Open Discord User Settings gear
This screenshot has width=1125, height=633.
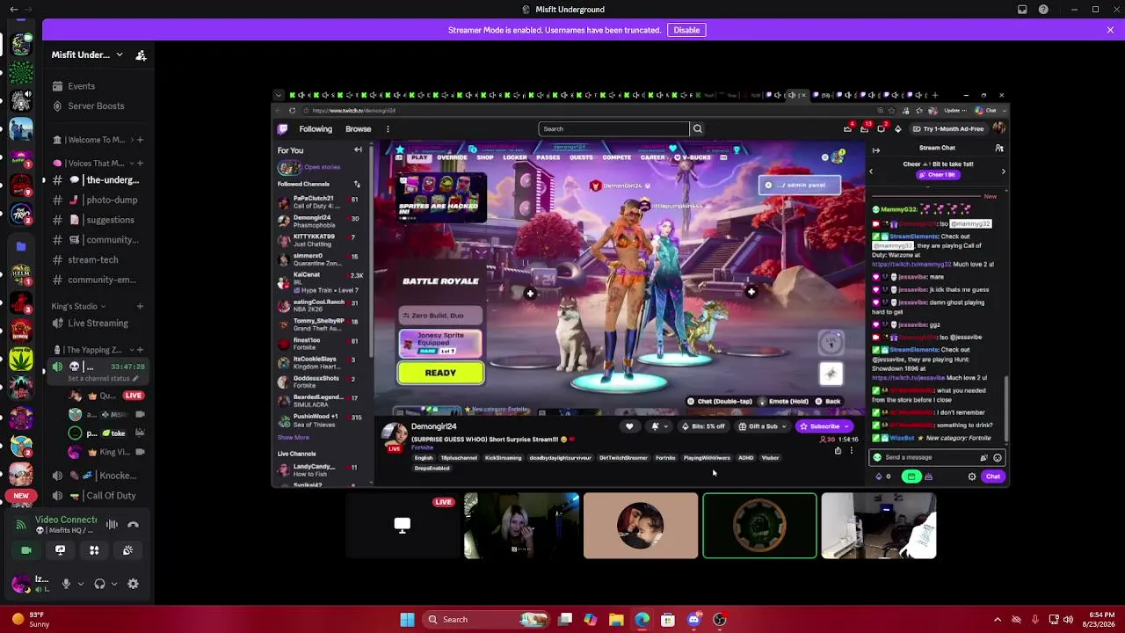click(133, 584)
